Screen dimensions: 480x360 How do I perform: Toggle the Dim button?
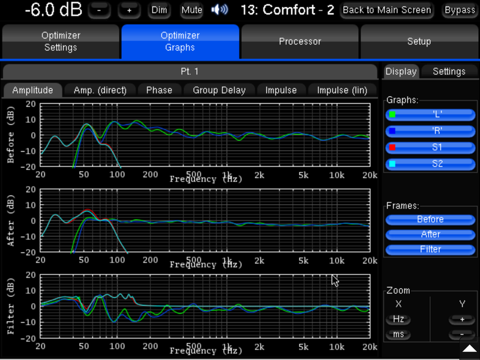tap(159, 10)
